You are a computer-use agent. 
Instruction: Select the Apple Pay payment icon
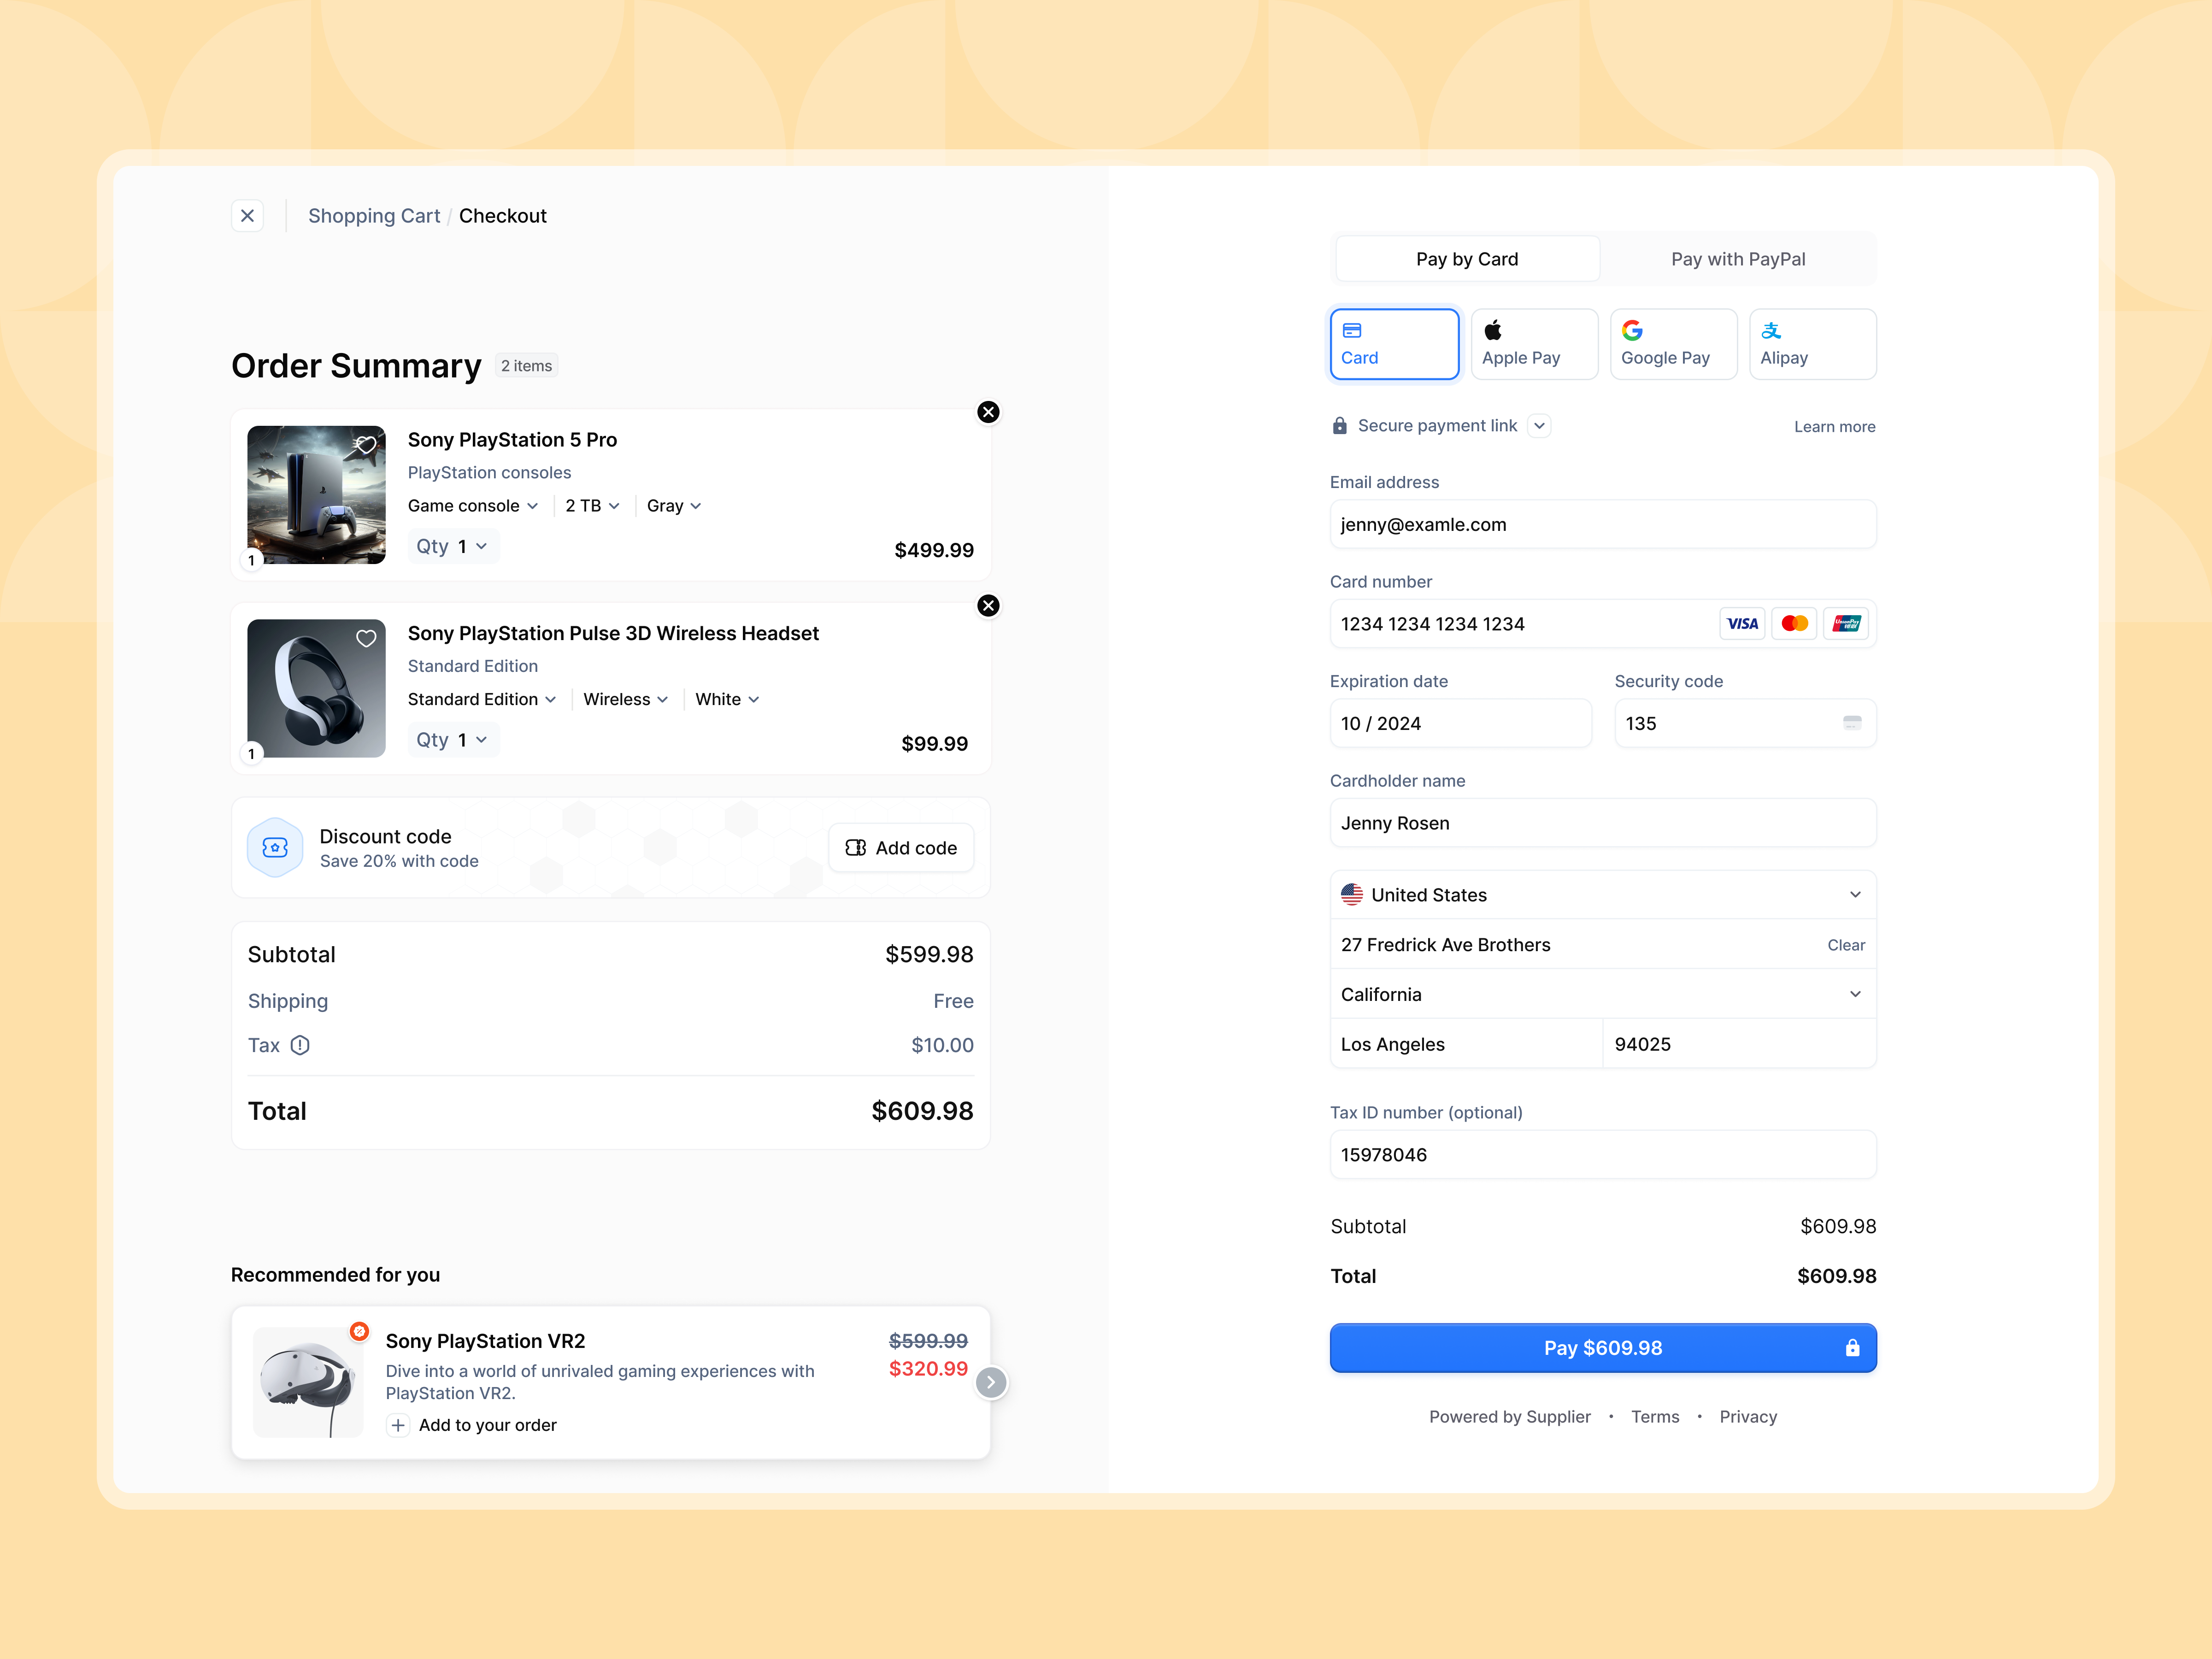coord(1494,330)
